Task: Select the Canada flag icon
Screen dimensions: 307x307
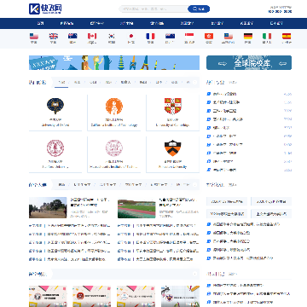Action: click(x=92, y=36)
